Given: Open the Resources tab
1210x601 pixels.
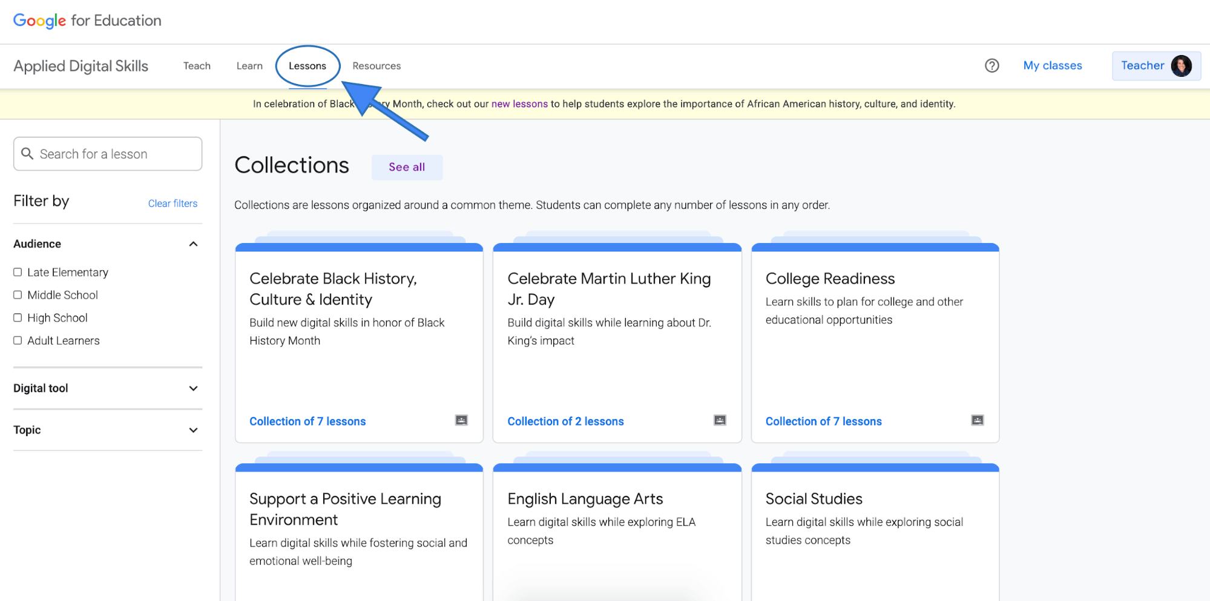Looking at the screenshot, I should coord(376,66).
